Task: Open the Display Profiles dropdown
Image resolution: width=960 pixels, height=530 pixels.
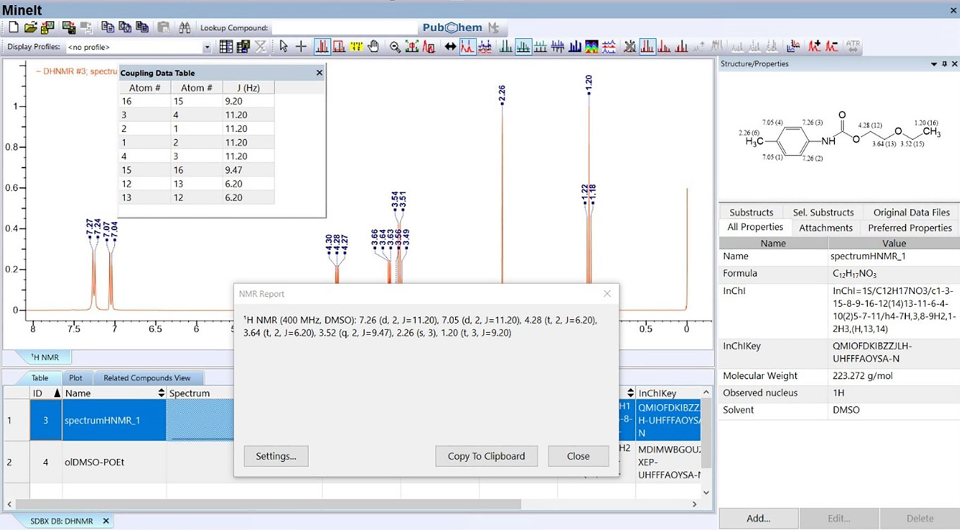Action: (207, 47)
